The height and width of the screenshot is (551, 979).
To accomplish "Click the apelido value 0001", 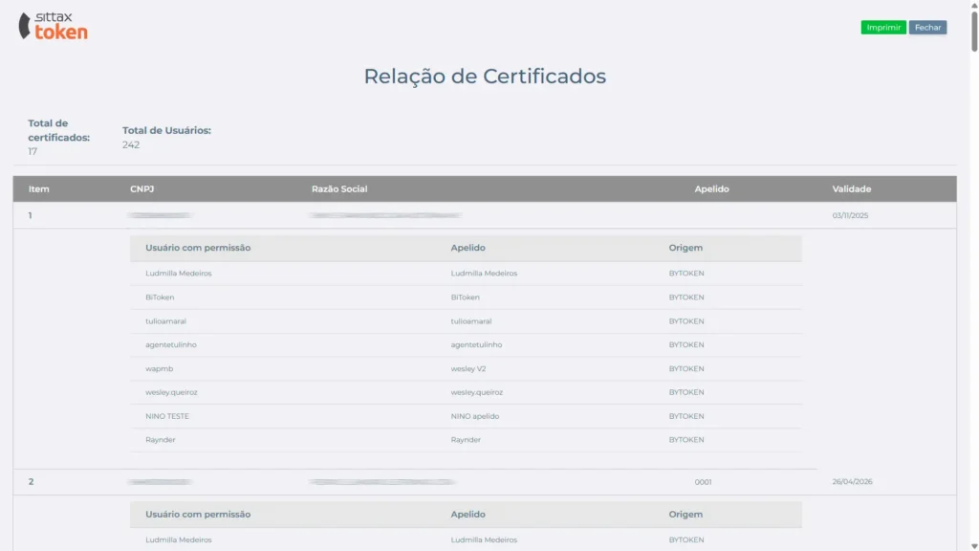I will pyautogui.click(x=703, y=482).
